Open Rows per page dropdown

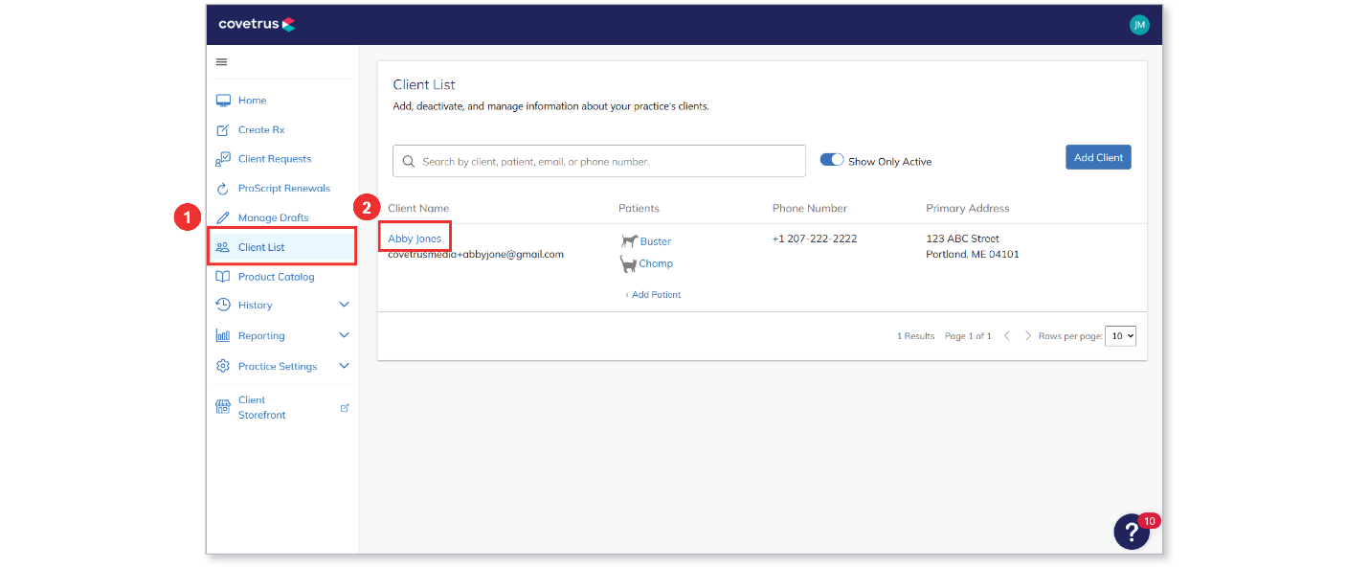(1120, 336)
